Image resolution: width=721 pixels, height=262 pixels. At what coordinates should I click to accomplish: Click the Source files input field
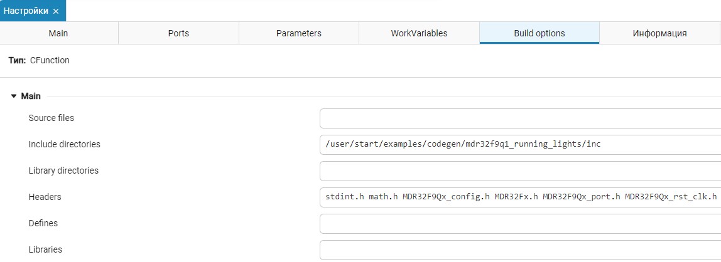(520, 118)
